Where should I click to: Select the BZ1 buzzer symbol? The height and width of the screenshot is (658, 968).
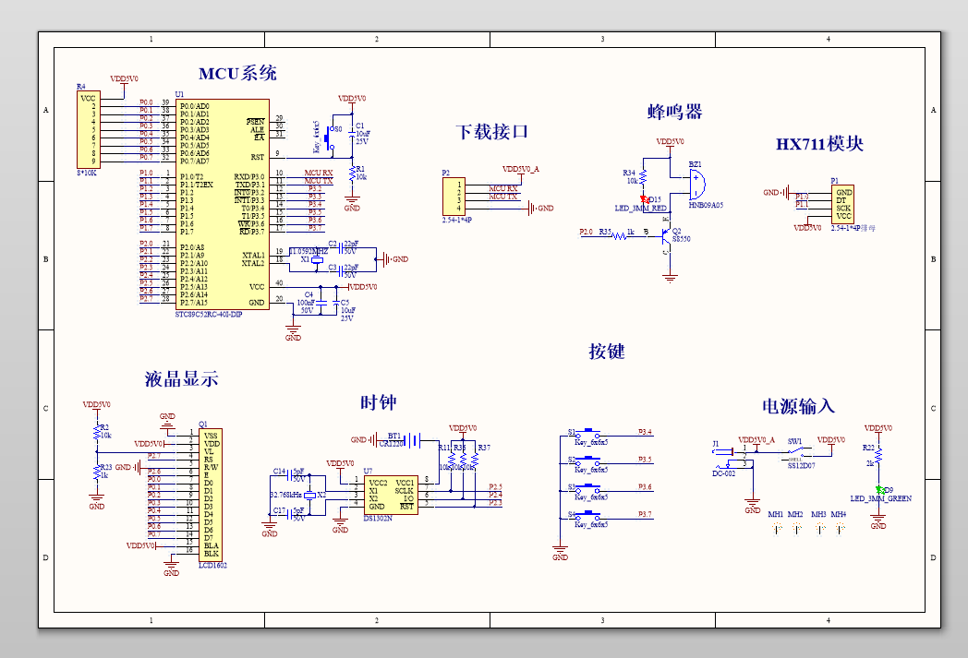pyautogui.click(x=696, y=185)
